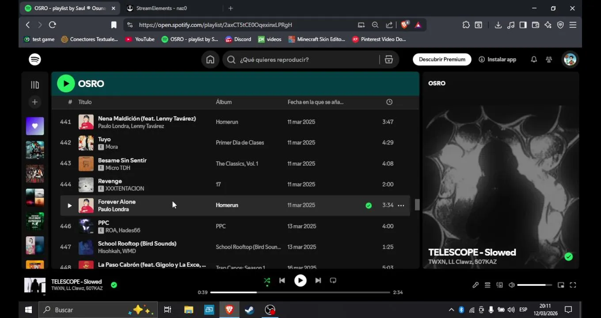The height and width of the screenshot is (318, 601).
Task: Open the play queue icon
Action: click(487, 285)
